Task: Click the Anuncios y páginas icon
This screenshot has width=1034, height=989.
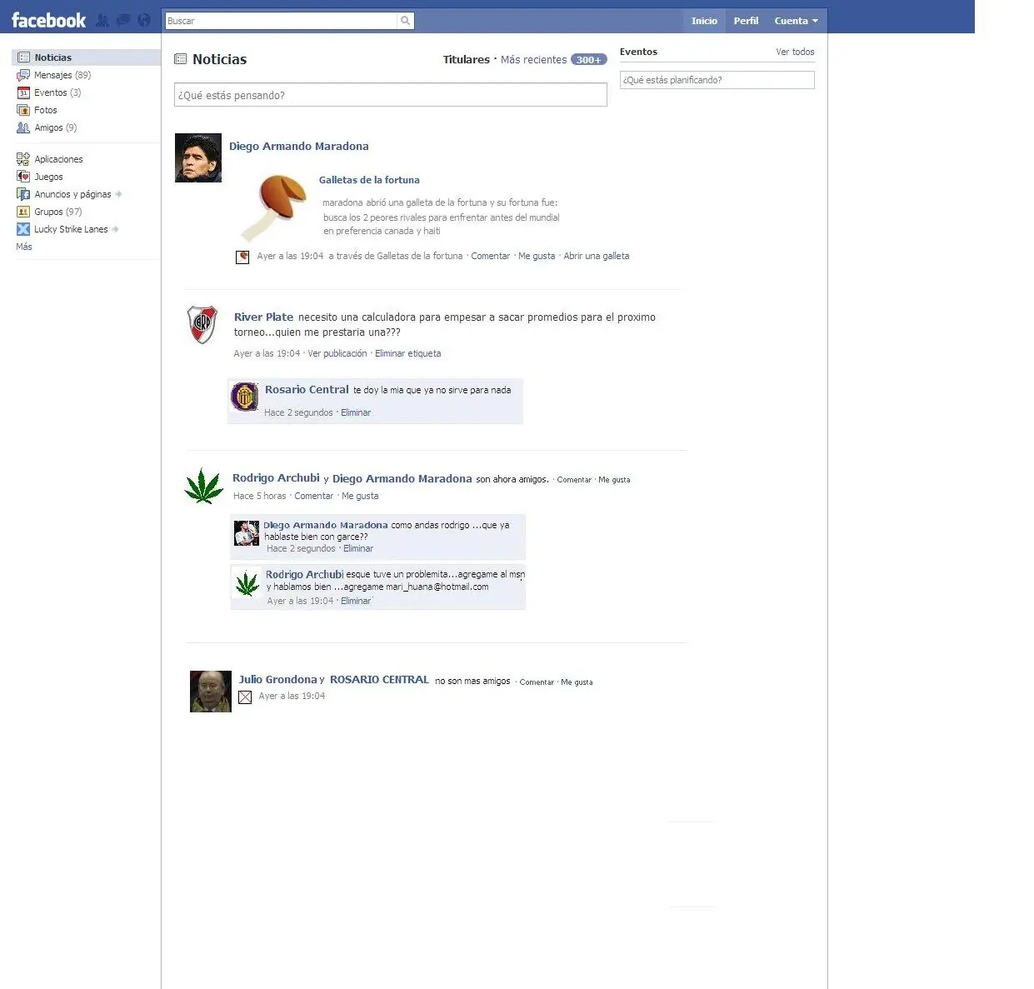Action: click(x=23, y=194)
